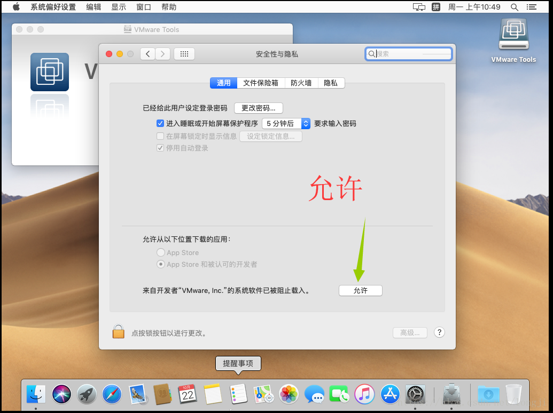Click 更改密码 button
This screenshot has height=413, width=553.
pos(259,108)
